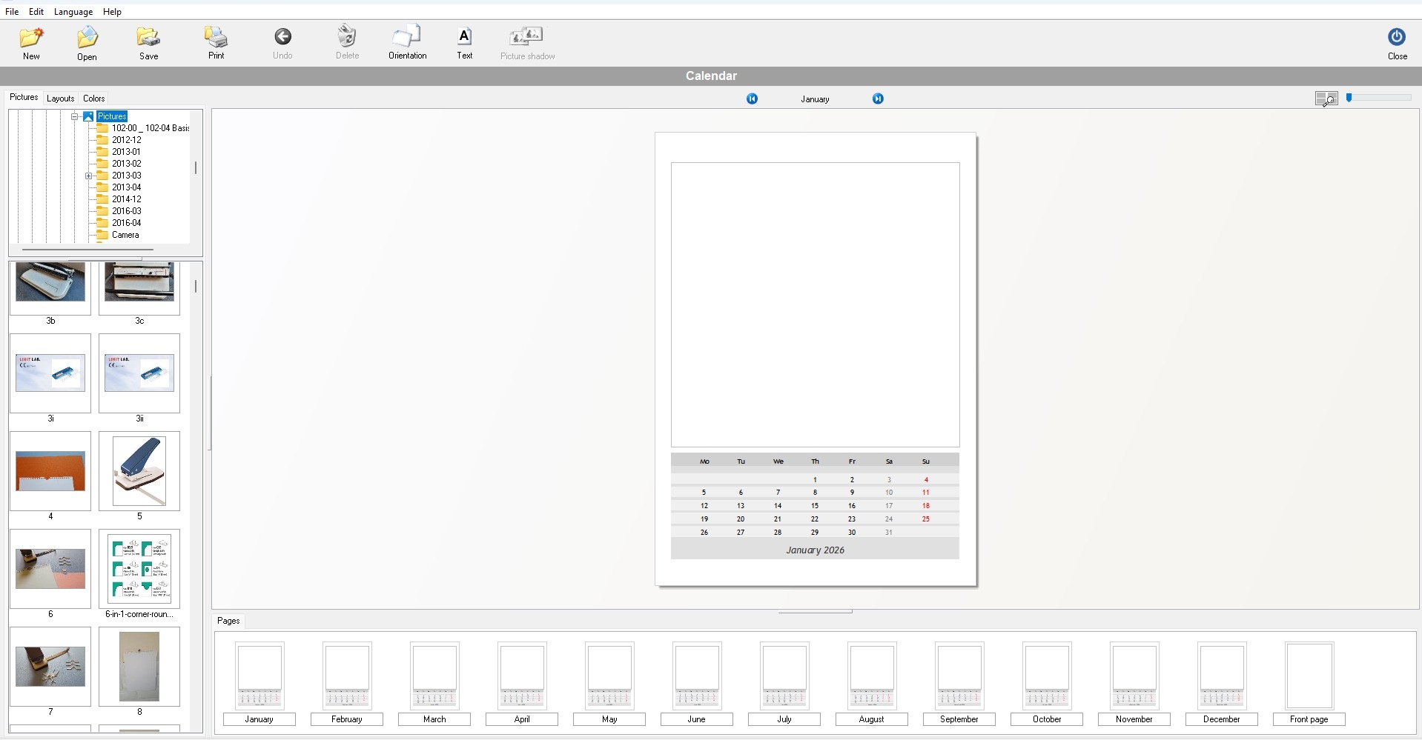Open the October page thumbnail

pos(1047,676)
